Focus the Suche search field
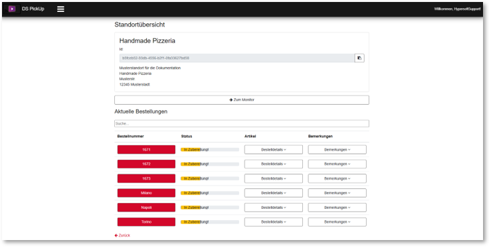 242,123
